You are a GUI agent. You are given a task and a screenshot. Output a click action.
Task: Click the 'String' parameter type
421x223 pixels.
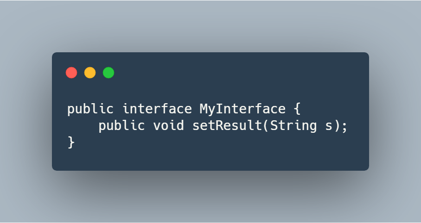pos(293,126)
